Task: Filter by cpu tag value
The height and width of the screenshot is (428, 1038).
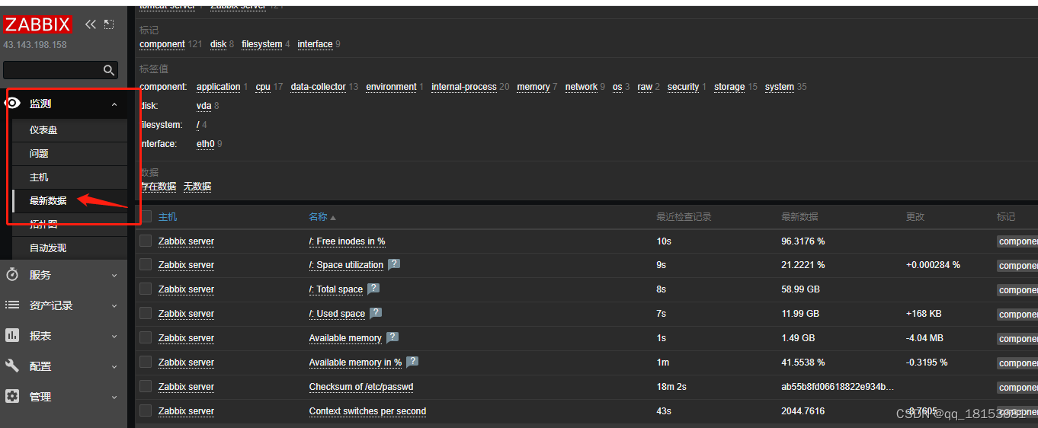Action: 263,87
